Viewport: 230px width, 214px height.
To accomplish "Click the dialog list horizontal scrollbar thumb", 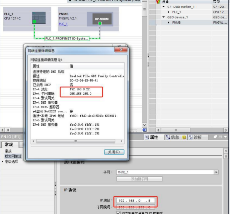I will click(76, 141).
